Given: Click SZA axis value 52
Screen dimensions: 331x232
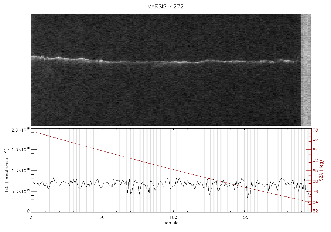Looking at the screenshot, I should [315, 211].
